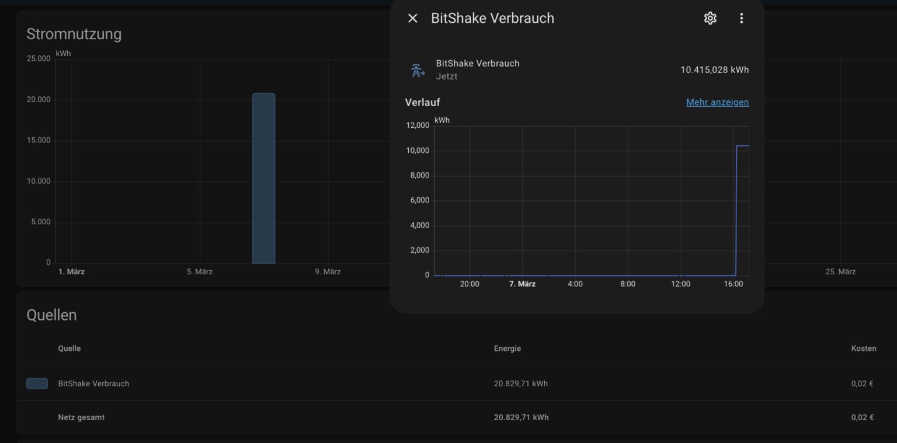
Task: Select the 10.415,028 kWh reading
Action: [x=714, y=69]
